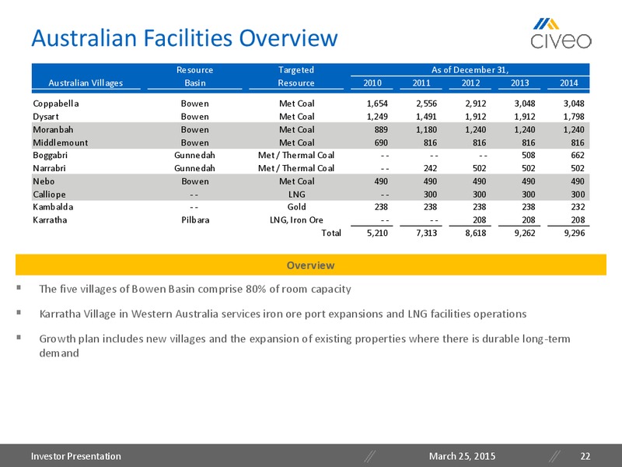The width and height of the screenshot is (622, 467).
Task: Click Boggabri's 2014 value 662
Action: click(x=578, y=155)
